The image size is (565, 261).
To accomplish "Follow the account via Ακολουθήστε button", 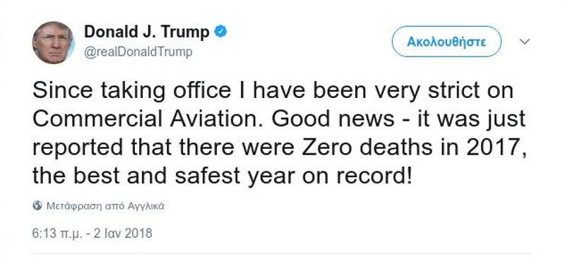I will (x=446, y=42).
